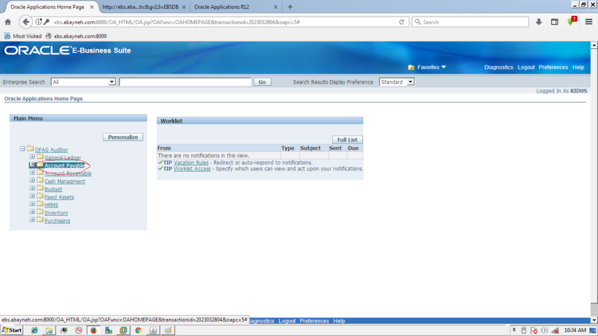Screen dimensions: 598x336
Task: Click the folder icon beside Purchasing
Action: (40, 219)
